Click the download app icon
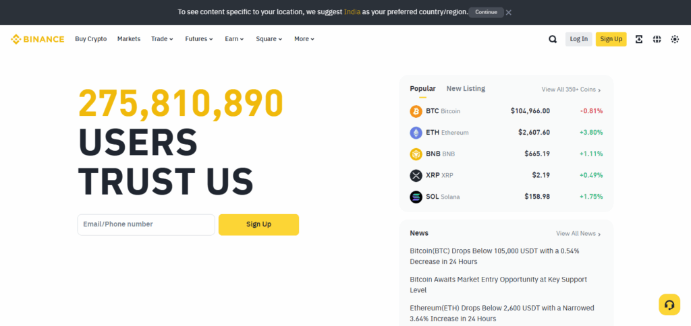 coord(639,39)
